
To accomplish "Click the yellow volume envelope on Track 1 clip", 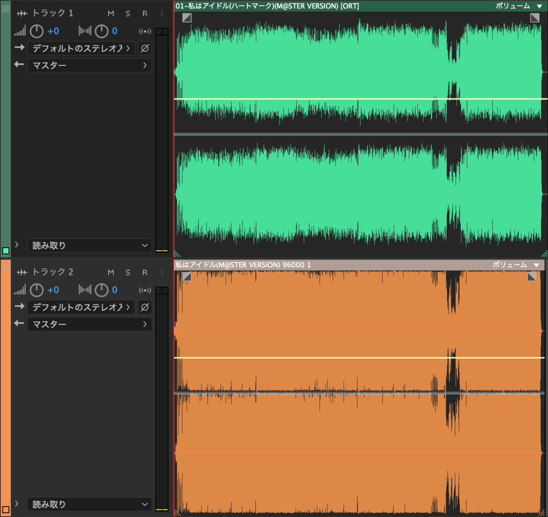I will tap(361, 99).
